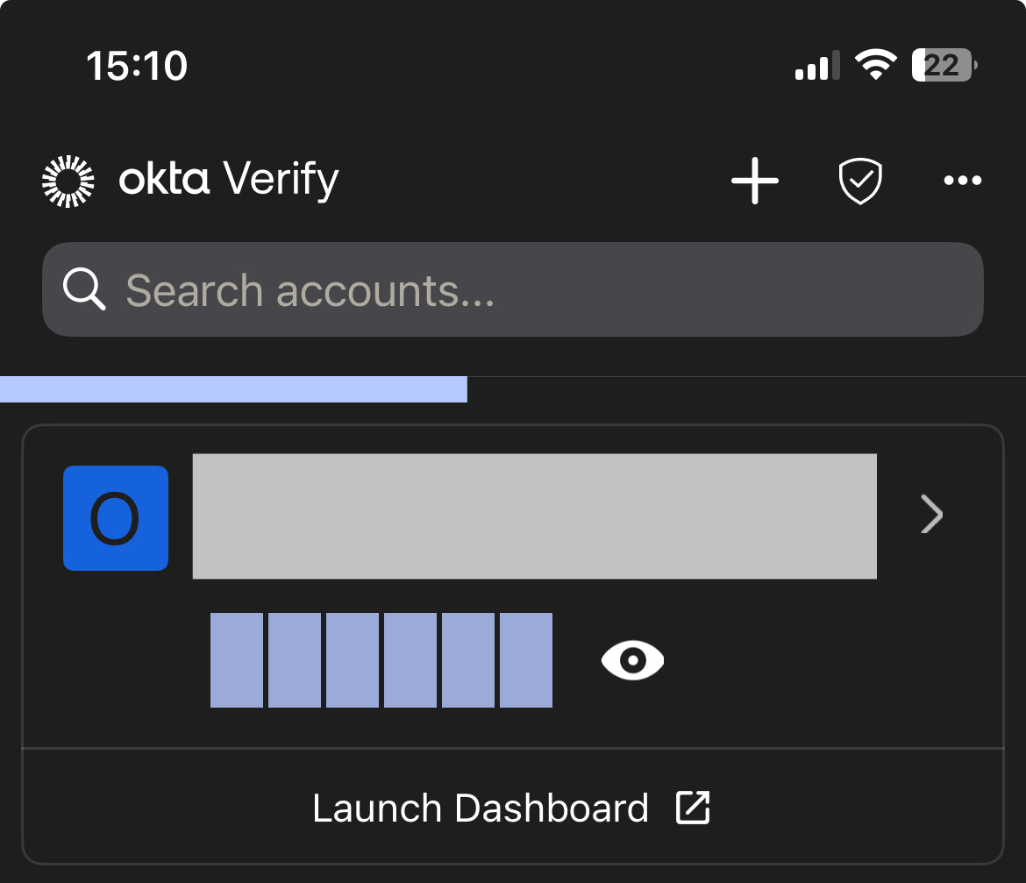Tap the three-dot overflow menu icon

coord(963,181)
